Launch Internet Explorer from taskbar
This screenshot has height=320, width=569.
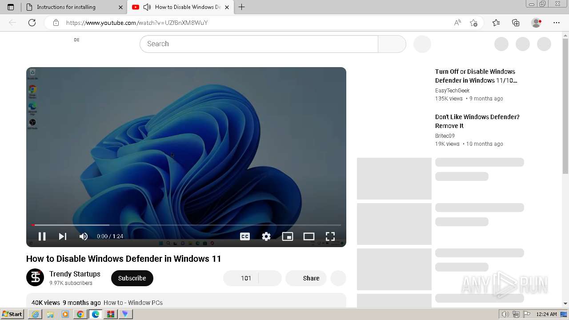(x=35, y=314)
